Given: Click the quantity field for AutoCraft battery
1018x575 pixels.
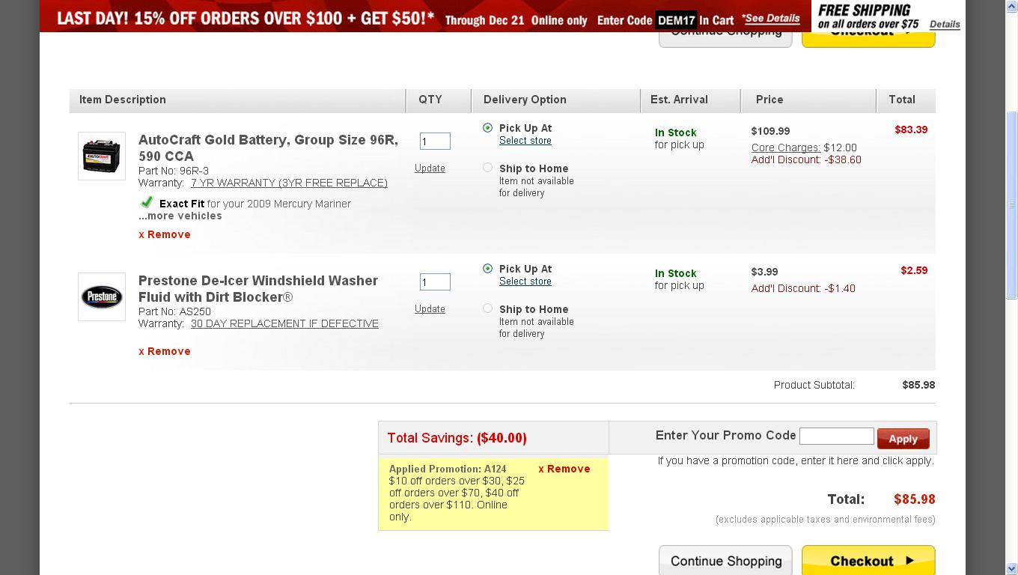Looking at the screenshot, I should coord(435,141).
